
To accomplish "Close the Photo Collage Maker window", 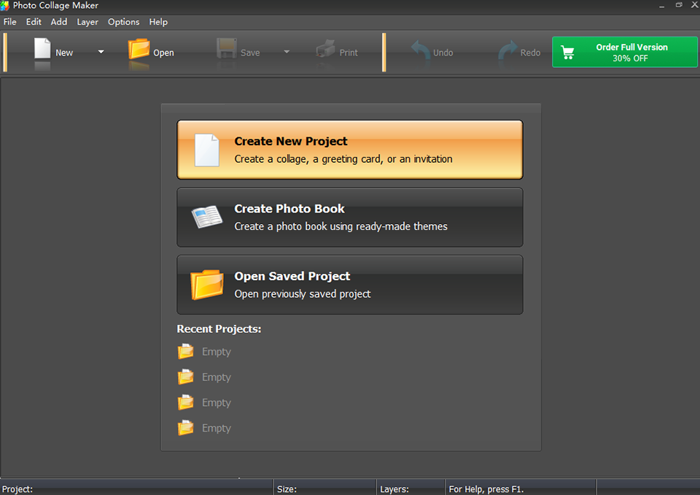I will pyautogui.click(x=695, y=5).
